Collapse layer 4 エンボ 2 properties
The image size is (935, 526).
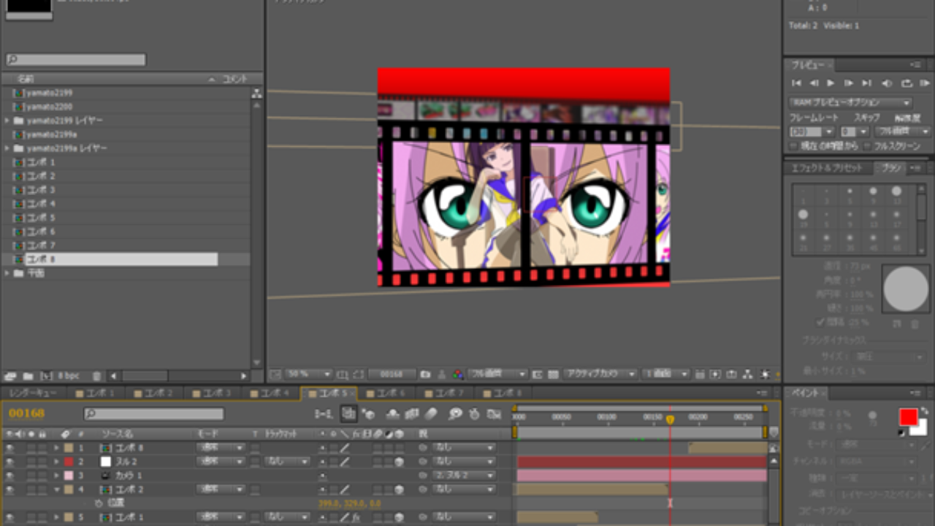pyautogui.click(x=56, y=489)
